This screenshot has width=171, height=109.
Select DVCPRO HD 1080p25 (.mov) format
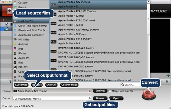point(98,50)
